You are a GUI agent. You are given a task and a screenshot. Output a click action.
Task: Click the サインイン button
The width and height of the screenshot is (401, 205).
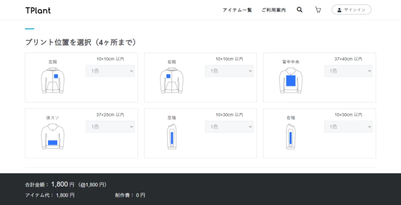[351, 10]
